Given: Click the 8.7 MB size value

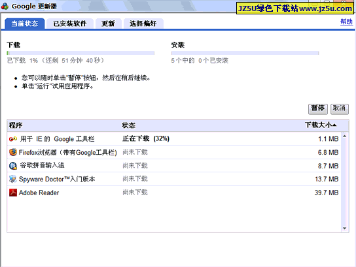Looking at the screenshot, I should coord(329,166).
